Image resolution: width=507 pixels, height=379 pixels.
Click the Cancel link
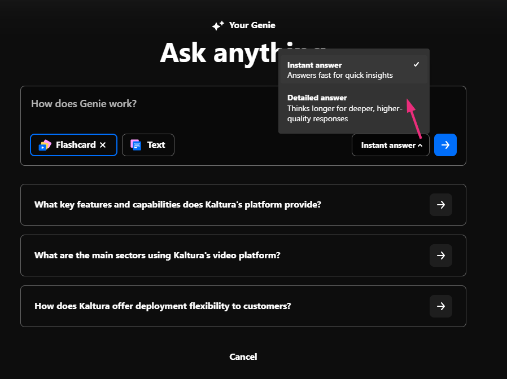243,356
